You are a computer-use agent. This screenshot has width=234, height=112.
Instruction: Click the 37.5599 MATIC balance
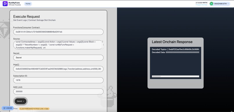(201, 3)
